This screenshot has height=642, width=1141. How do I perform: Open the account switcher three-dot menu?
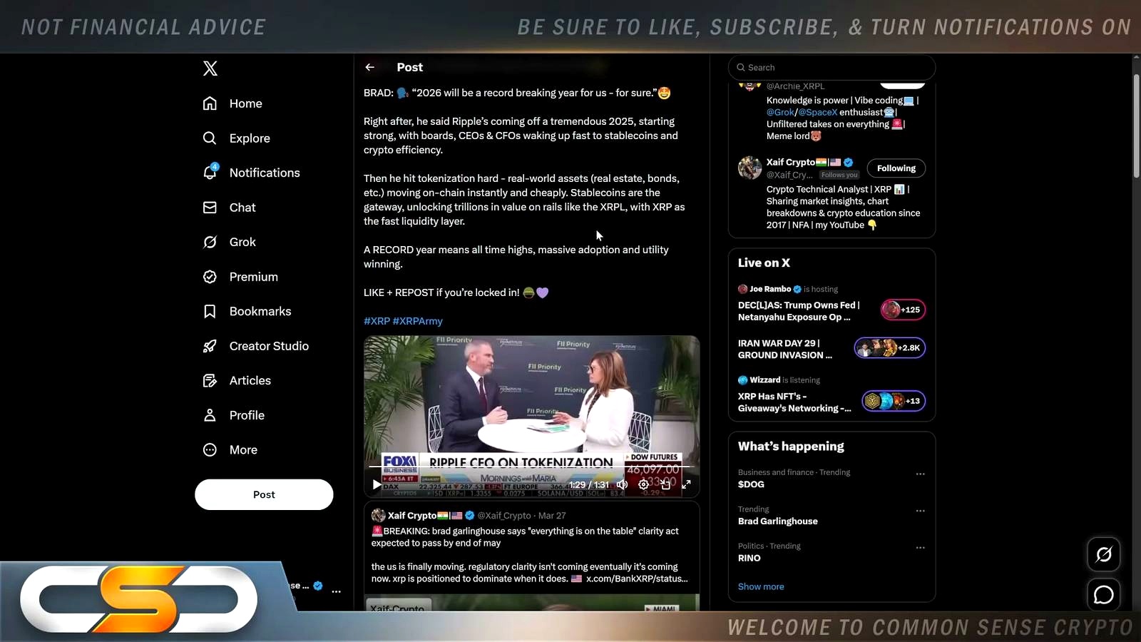pos(336,591)
